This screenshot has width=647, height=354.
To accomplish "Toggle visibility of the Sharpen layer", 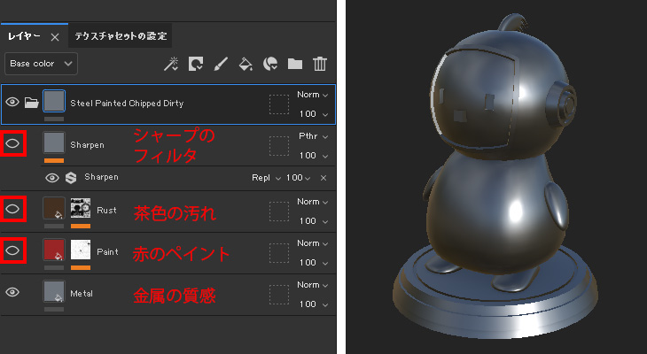I will [x=13, y=142].
